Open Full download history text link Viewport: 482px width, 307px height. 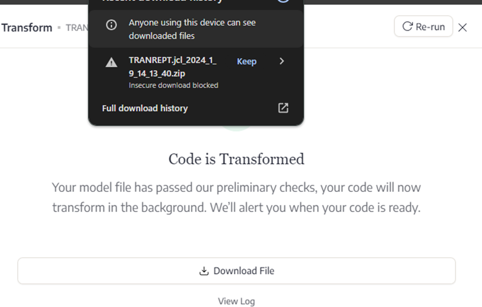click(145, 109)
